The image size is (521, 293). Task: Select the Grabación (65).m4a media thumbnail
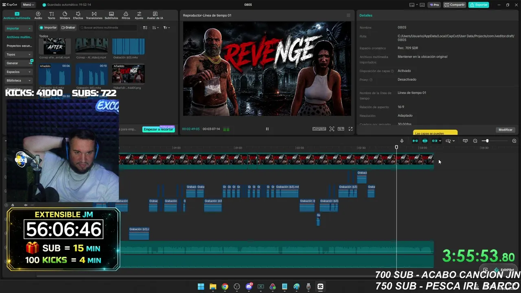point(92,73)
